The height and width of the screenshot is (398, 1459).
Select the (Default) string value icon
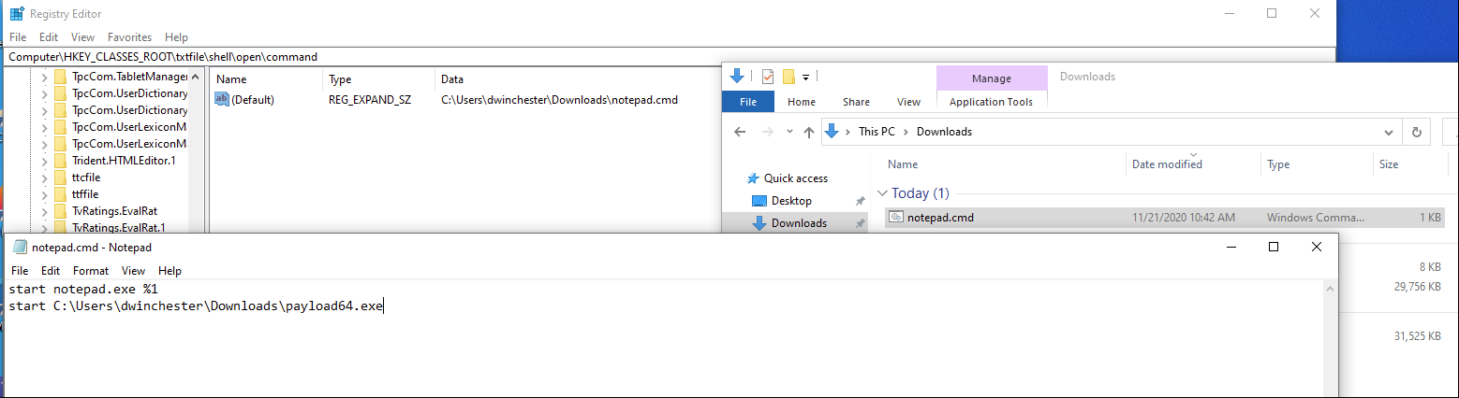point(222,99)
